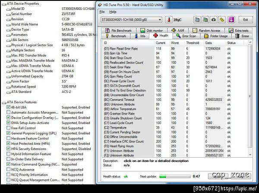Click the drive icon beside Rotational Speed
The width and height of the screenshot is (259, 193).
point(9,87)
